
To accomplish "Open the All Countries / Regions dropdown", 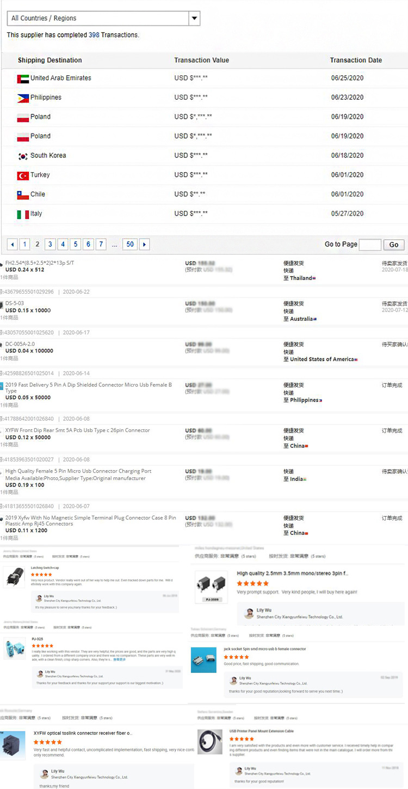I will (103, 19).
